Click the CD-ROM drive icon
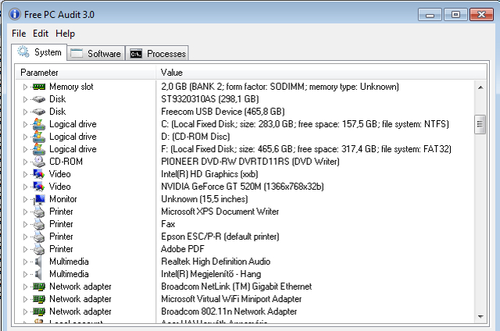Image resolution: width=500 pixels, height=331 pixels. tap(39, 162)
